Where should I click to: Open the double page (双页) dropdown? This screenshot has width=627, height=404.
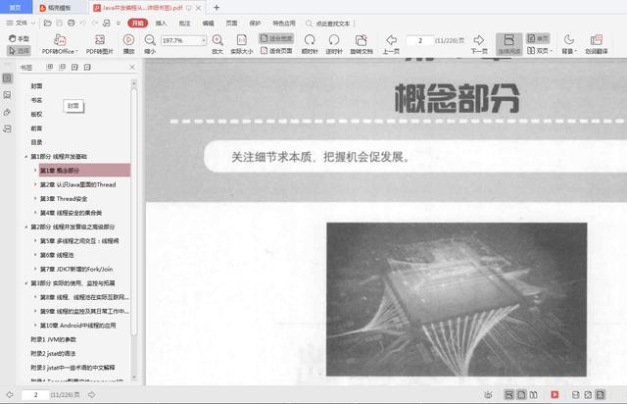pyautogui.click(x=540, y=51)
